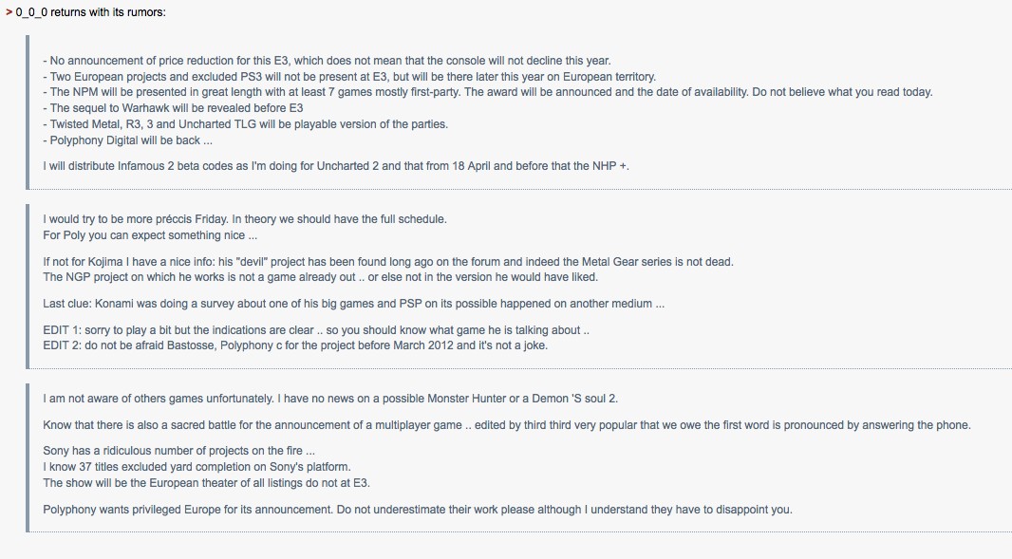Click the 'Last clue: Konami' sentence

pos(354,304)
